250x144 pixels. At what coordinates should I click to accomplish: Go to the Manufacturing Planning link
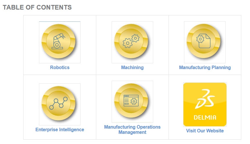205,67
